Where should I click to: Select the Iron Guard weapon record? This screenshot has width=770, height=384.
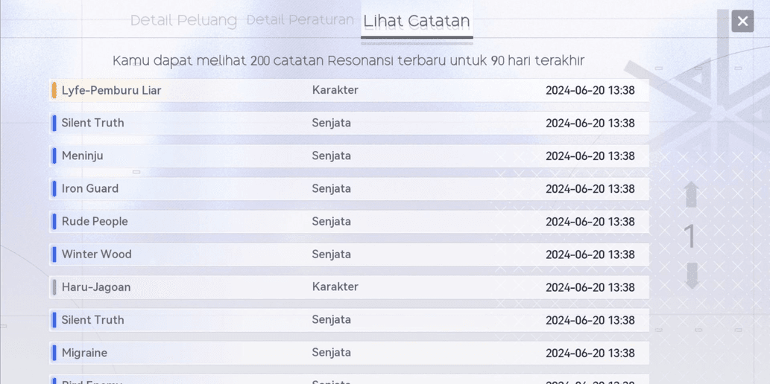pyautogui.click(x=349, y=189)
